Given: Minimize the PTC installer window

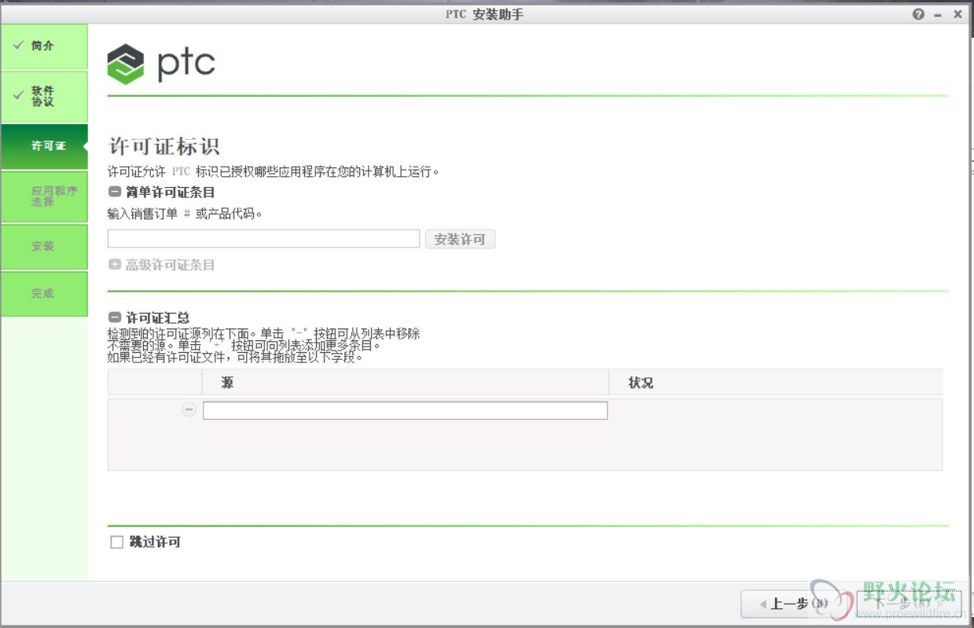Looking at the screenshot, I should tap(939, 14).
